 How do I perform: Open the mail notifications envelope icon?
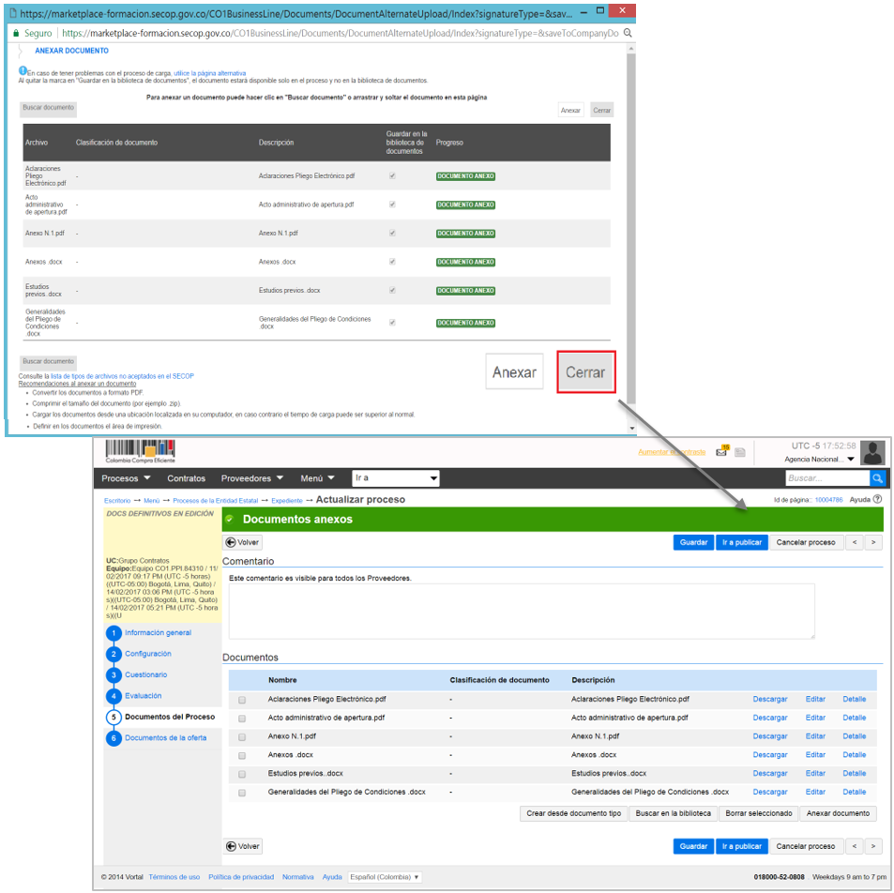(x=721, y=451)
